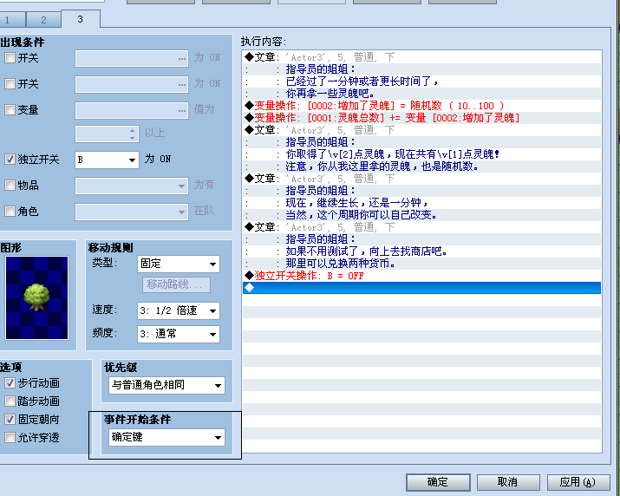Select line 已经过了一分钟或者更长时间了
This screenshot has height=496, width=620.
click(x=422, y=82)
